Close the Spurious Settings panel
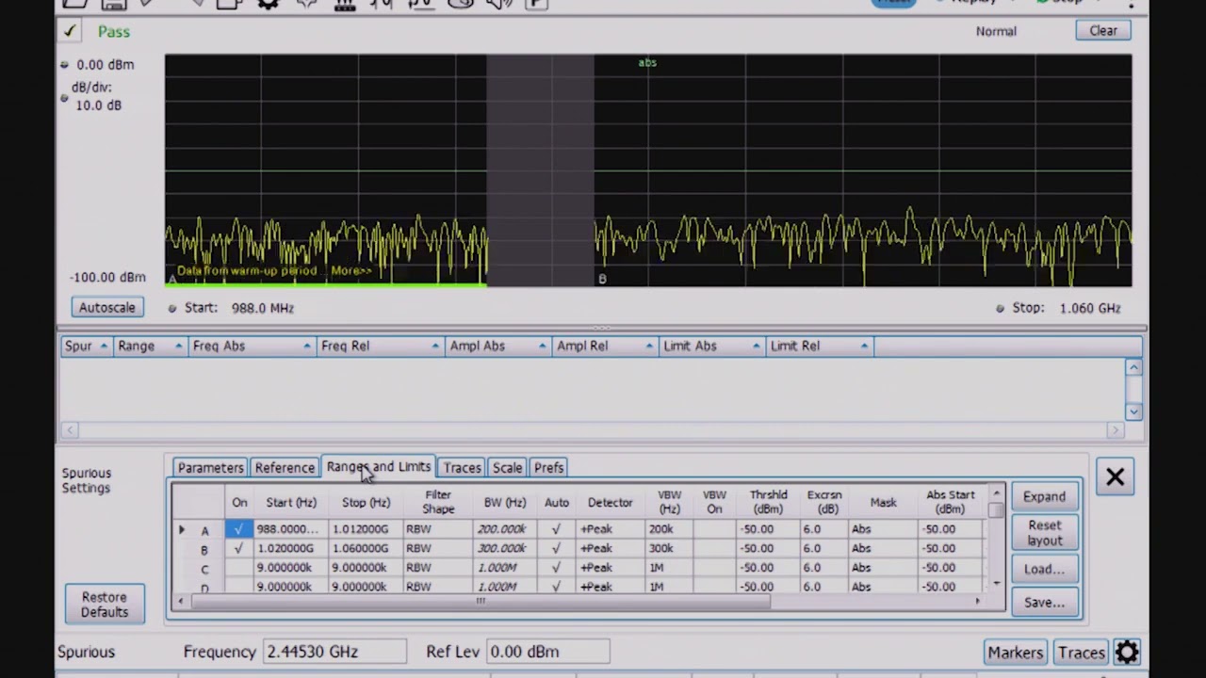This screenshot has height=678, width=1206. pyautogui.click(x=1115, y=477)
